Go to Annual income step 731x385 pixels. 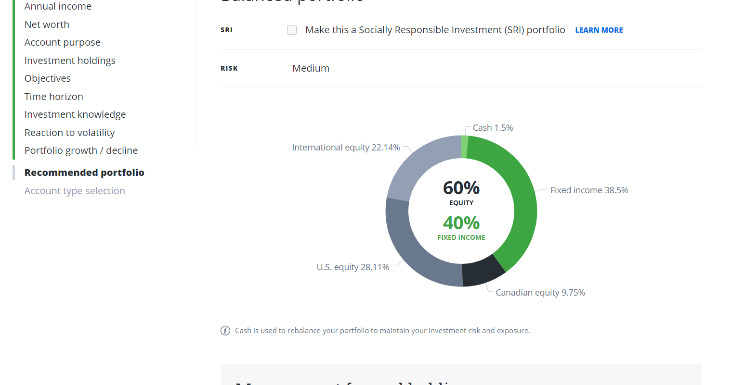tap(58, 6)
